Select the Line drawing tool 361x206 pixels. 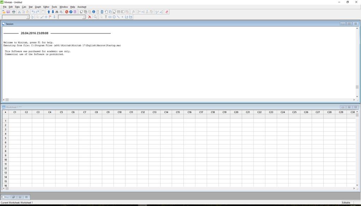pyautogui.click(x=118, y=17)
